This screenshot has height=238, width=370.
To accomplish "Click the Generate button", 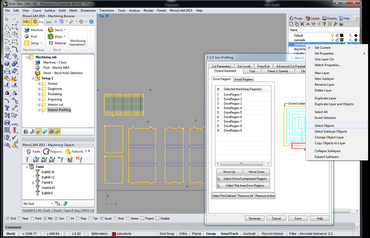I will tap(255, 219).
